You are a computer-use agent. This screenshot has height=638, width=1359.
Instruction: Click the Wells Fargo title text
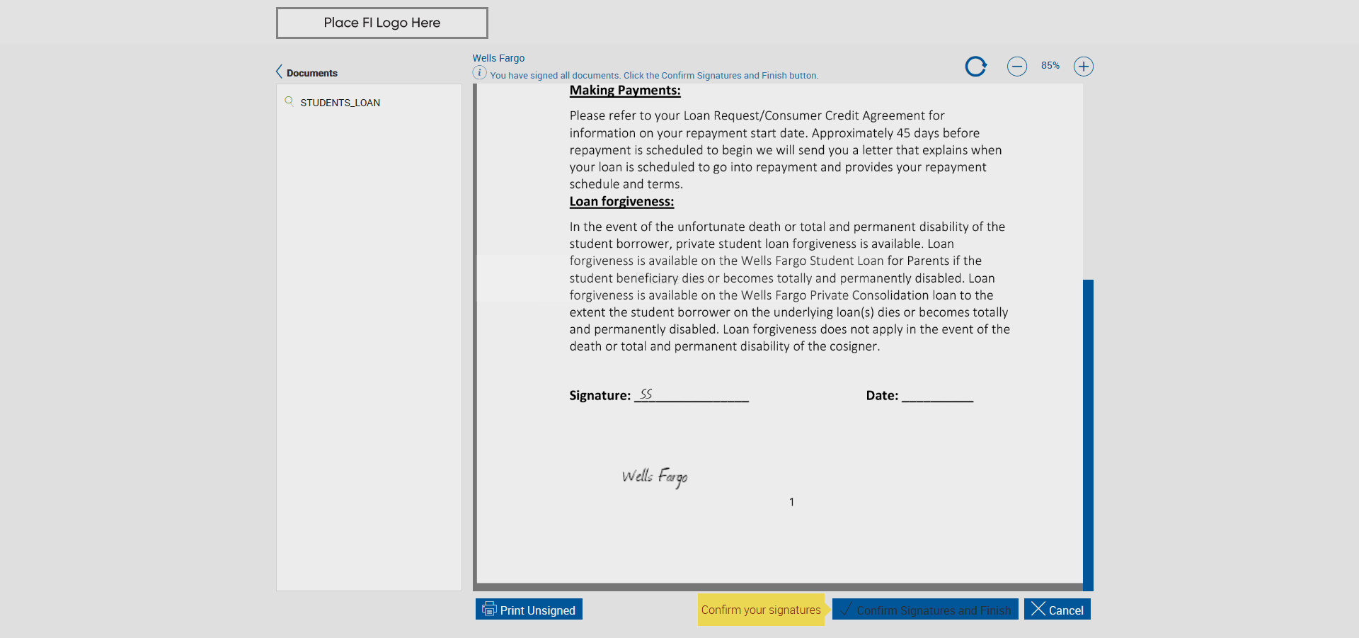(498, 58)
